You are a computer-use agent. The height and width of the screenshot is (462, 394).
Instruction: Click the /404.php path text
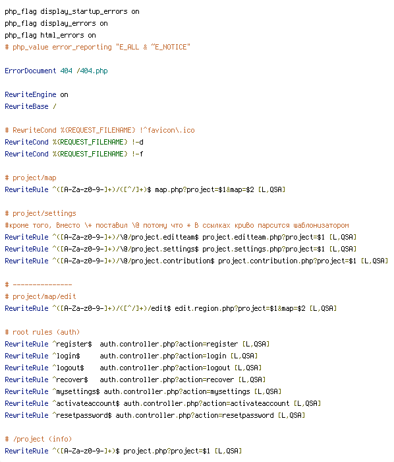(x=92, y=71)
